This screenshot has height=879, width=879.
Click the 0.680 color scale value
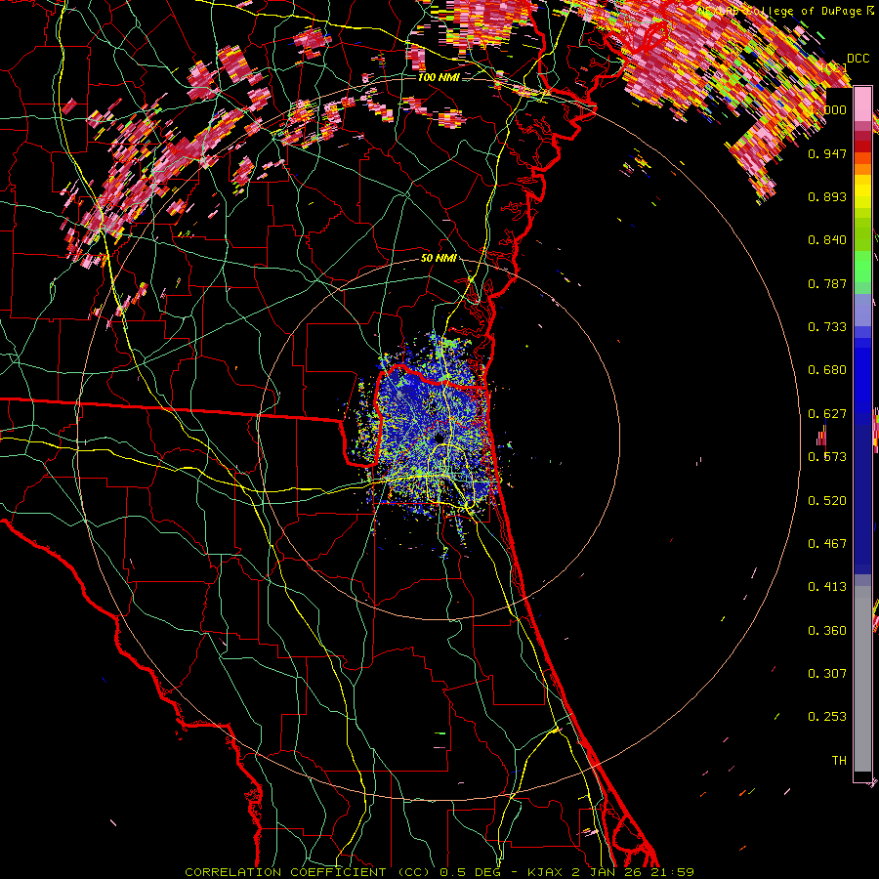coord(827,370)
